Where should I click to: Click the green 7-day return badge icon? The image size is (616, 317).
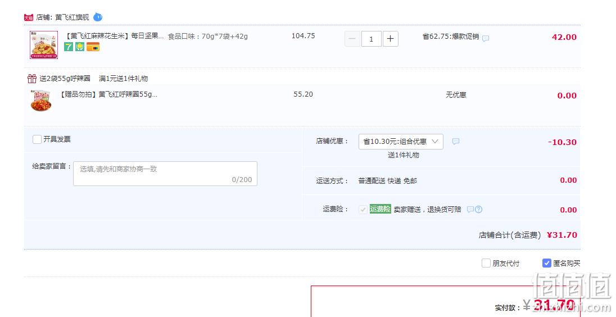(x=69, y=47)
